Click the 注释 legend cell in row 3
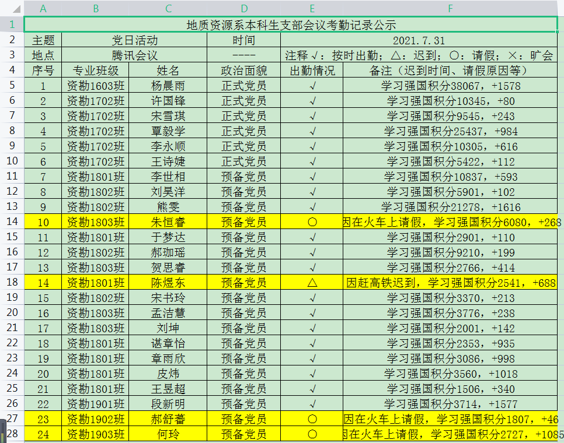 click(419, 56)
